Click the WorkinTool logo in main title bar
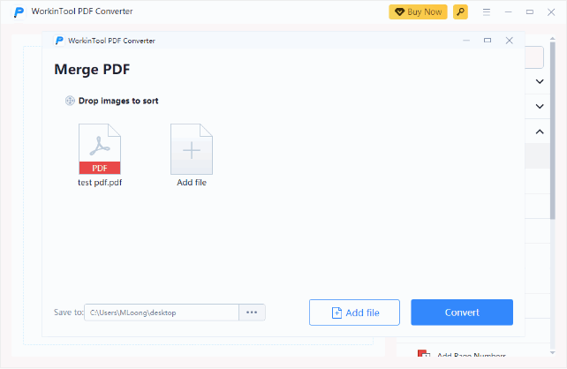Screen dimensions: 567x369 [19, 12]
